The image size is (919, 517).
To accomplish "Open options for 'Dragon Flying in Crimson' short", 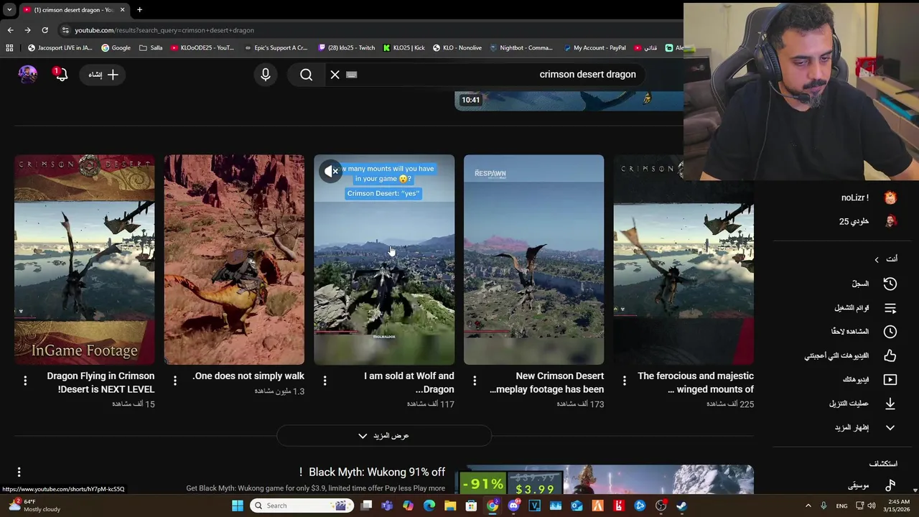I will (25, 381).
